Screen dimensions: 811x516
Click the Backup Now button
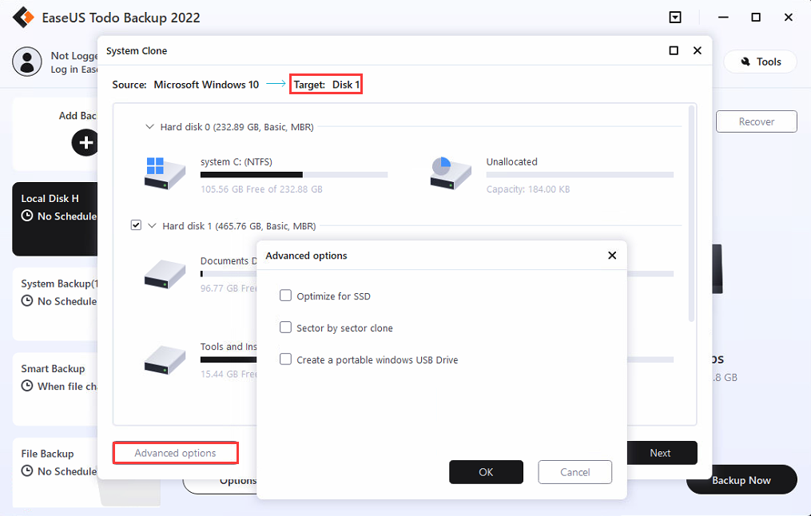tap(741, 480)
